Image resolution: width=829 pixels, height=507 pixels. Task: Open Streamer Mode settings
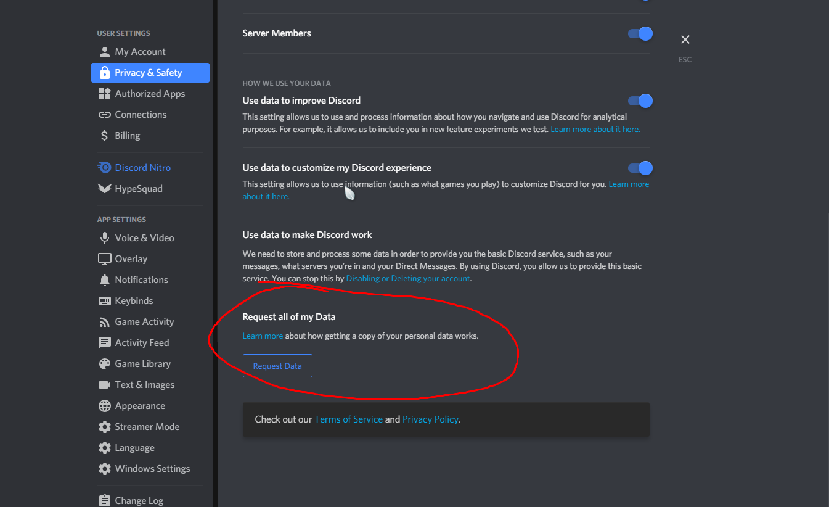click(150, 427)
